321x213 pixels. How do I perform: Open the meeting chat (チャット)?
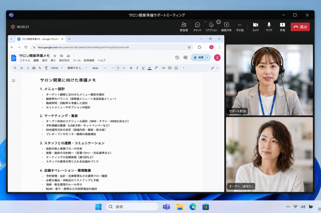[197, 27]
